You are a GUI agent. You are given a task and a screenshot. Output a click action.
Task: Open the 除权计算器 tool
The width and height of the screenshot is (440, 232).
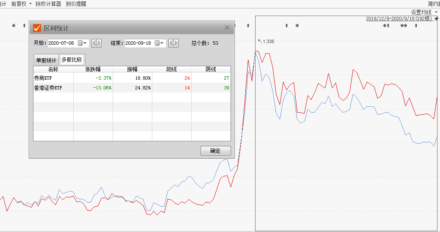coord(48,3)
